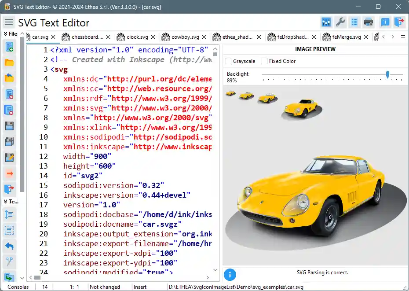Screen dimensions: 409x291
Task: Toggle Insert mode in status bar
Action: 140,287
